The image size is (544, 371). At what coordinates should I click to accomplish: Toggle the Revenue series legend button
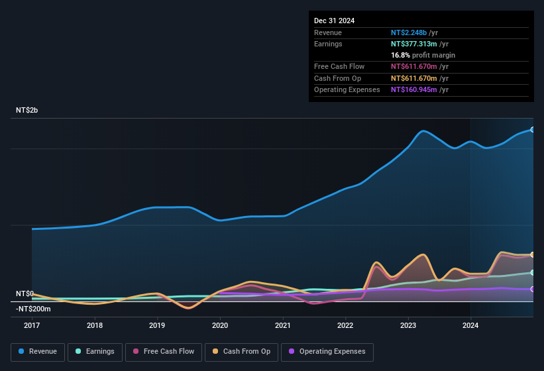(38, 352)
